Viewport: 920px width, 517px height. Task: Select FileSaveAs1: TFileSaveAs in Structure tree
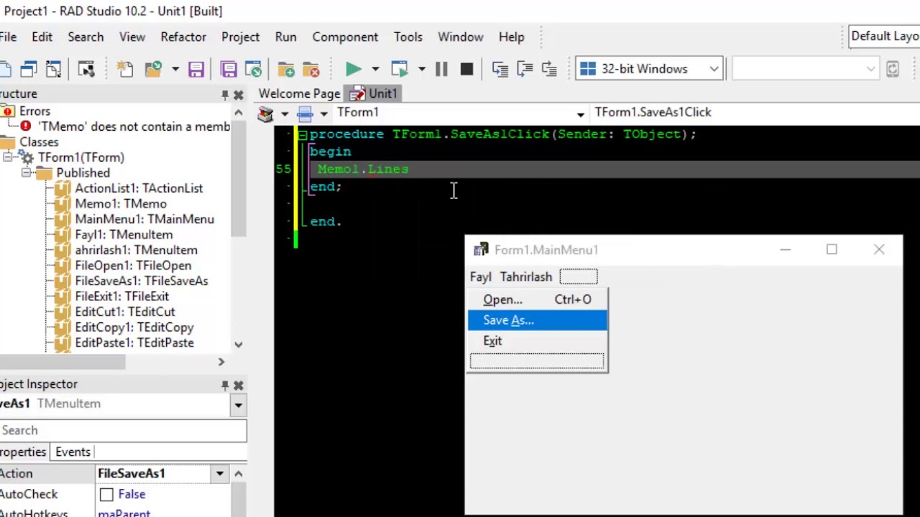click(142, 281)
